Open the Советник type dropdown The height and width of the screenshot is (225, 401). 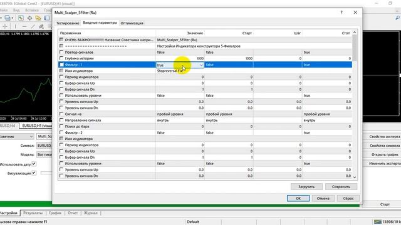[16, 136]
